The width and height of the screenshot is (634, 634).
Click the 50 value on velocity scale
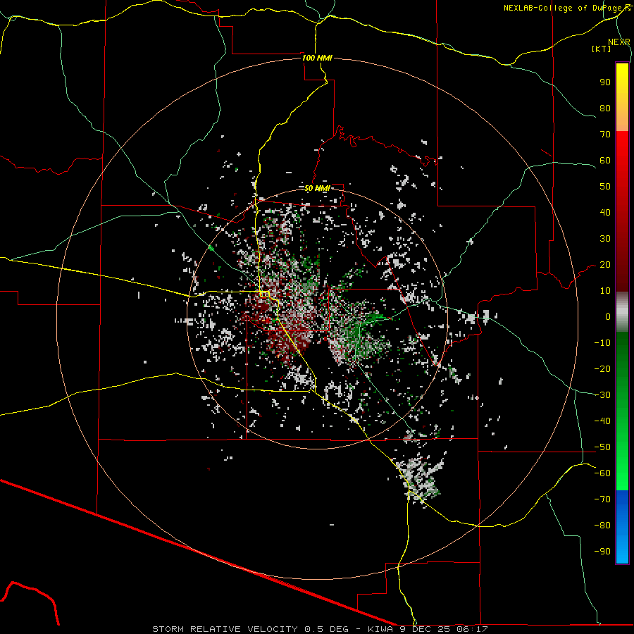click(x=605, y=187)
